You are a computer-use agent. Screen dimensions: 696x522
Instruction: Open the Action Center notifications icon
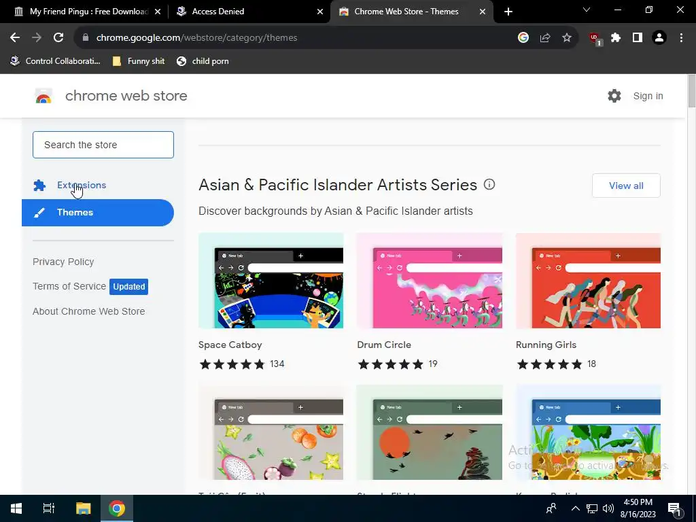(674, 508)
